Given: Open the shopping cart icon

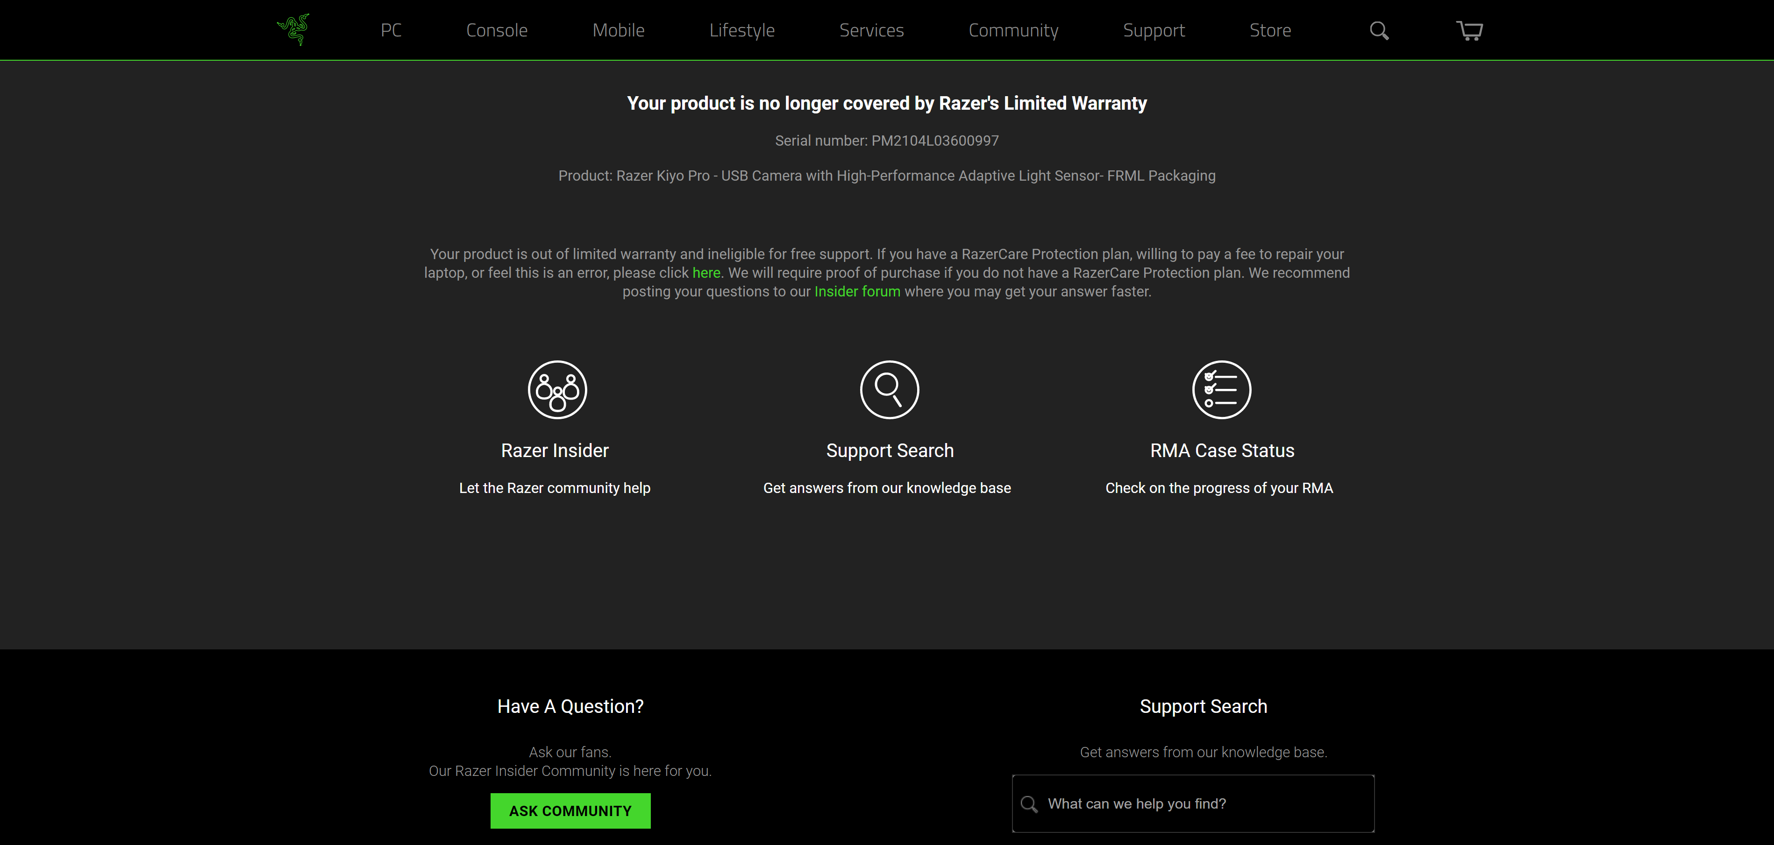Looking at the screenshot, I should tap(1469, 30).
